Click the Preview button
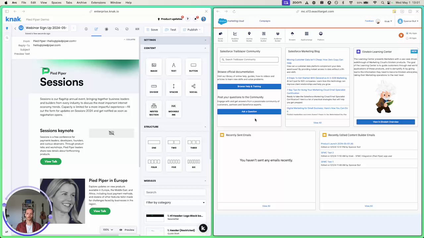The height and width of the screenshot is (238, 424). tap(127, 230)
